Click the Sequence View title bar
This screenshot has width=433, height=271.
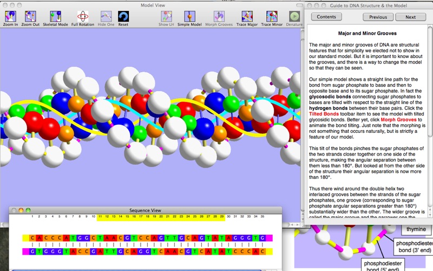coord(145,210)
